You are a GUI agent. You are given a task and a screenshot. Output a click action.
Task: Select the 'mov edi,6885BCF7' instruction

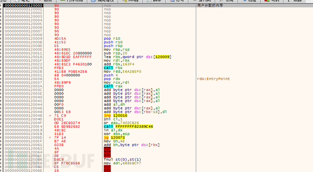click(122, 163)
